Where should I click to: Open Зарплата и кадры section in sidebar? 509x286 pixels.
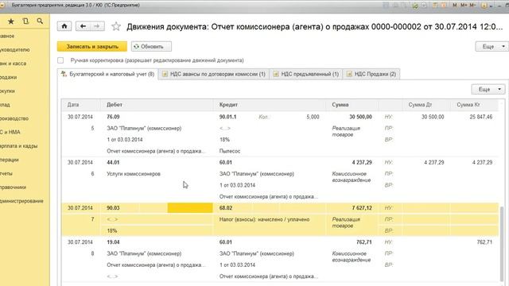(x=19, y=146)
